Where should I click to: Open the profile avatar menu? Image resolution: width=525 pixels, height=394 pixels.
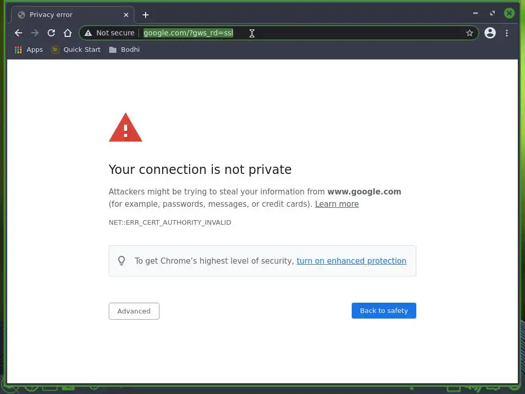pos(490,33)
